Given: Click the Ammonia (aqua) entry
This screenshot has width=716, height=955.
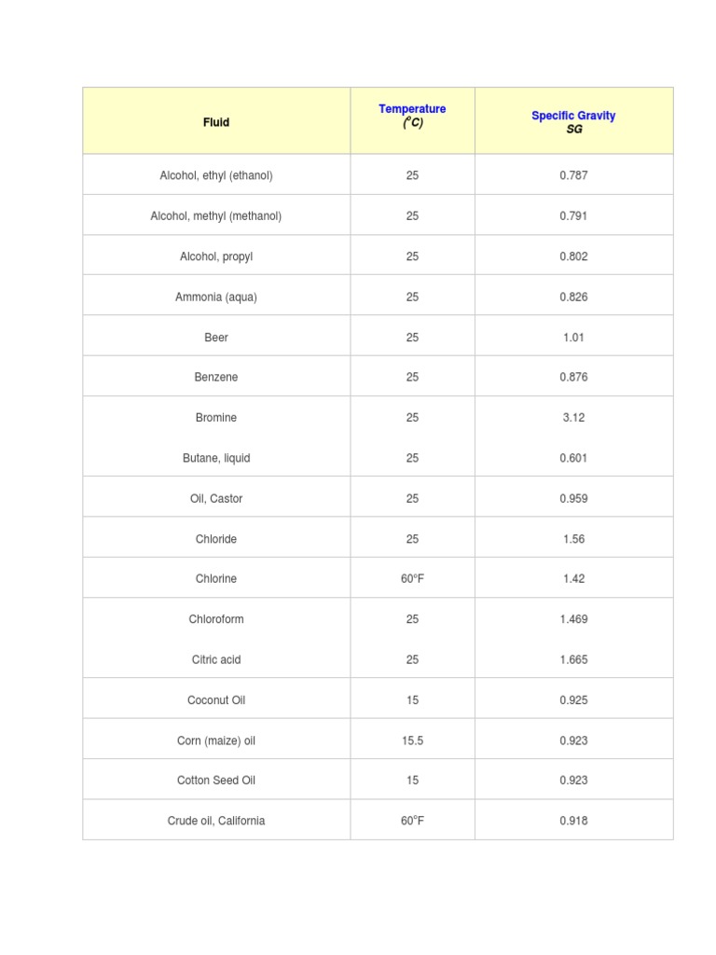Looking at the screenshot, I should 216,297.
